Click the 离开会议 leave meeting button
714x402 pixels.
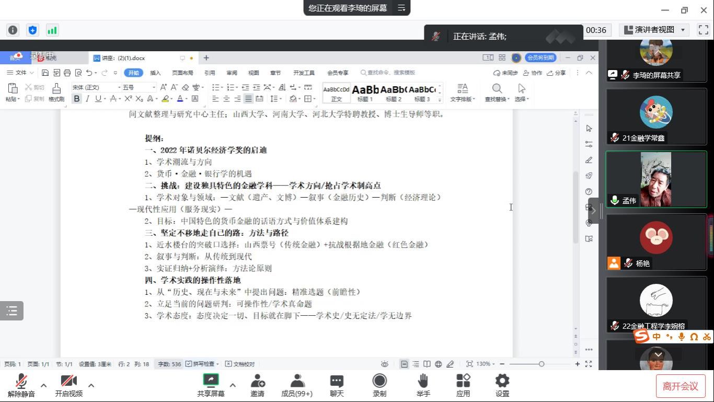(680, 386)
